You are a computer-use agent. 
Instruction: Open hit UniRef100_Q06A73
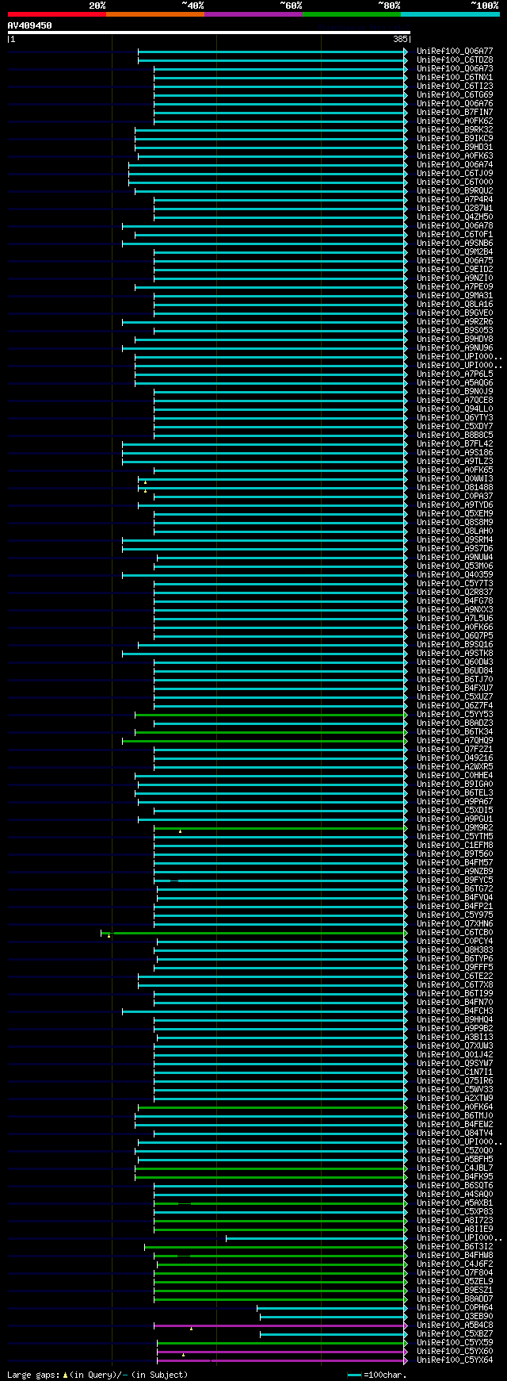pos(455,68)
